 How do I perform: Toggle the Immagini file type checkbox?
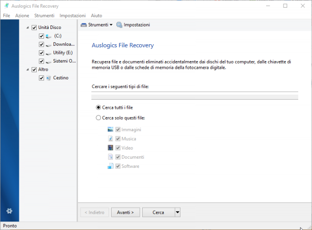(118, 129)
